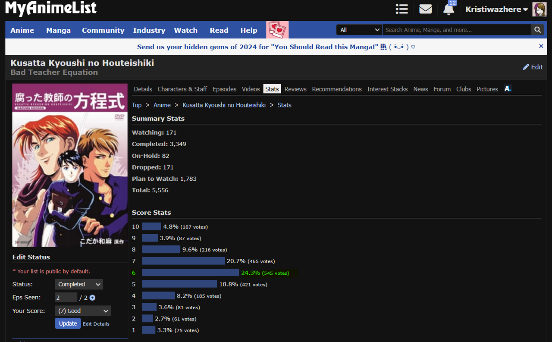Click the anime cover poster image

point(70,165)
